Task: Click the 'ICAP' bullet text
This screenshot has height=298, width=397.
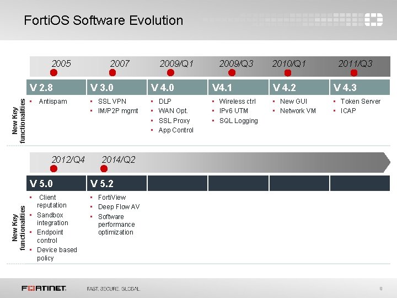Action: 348,111
